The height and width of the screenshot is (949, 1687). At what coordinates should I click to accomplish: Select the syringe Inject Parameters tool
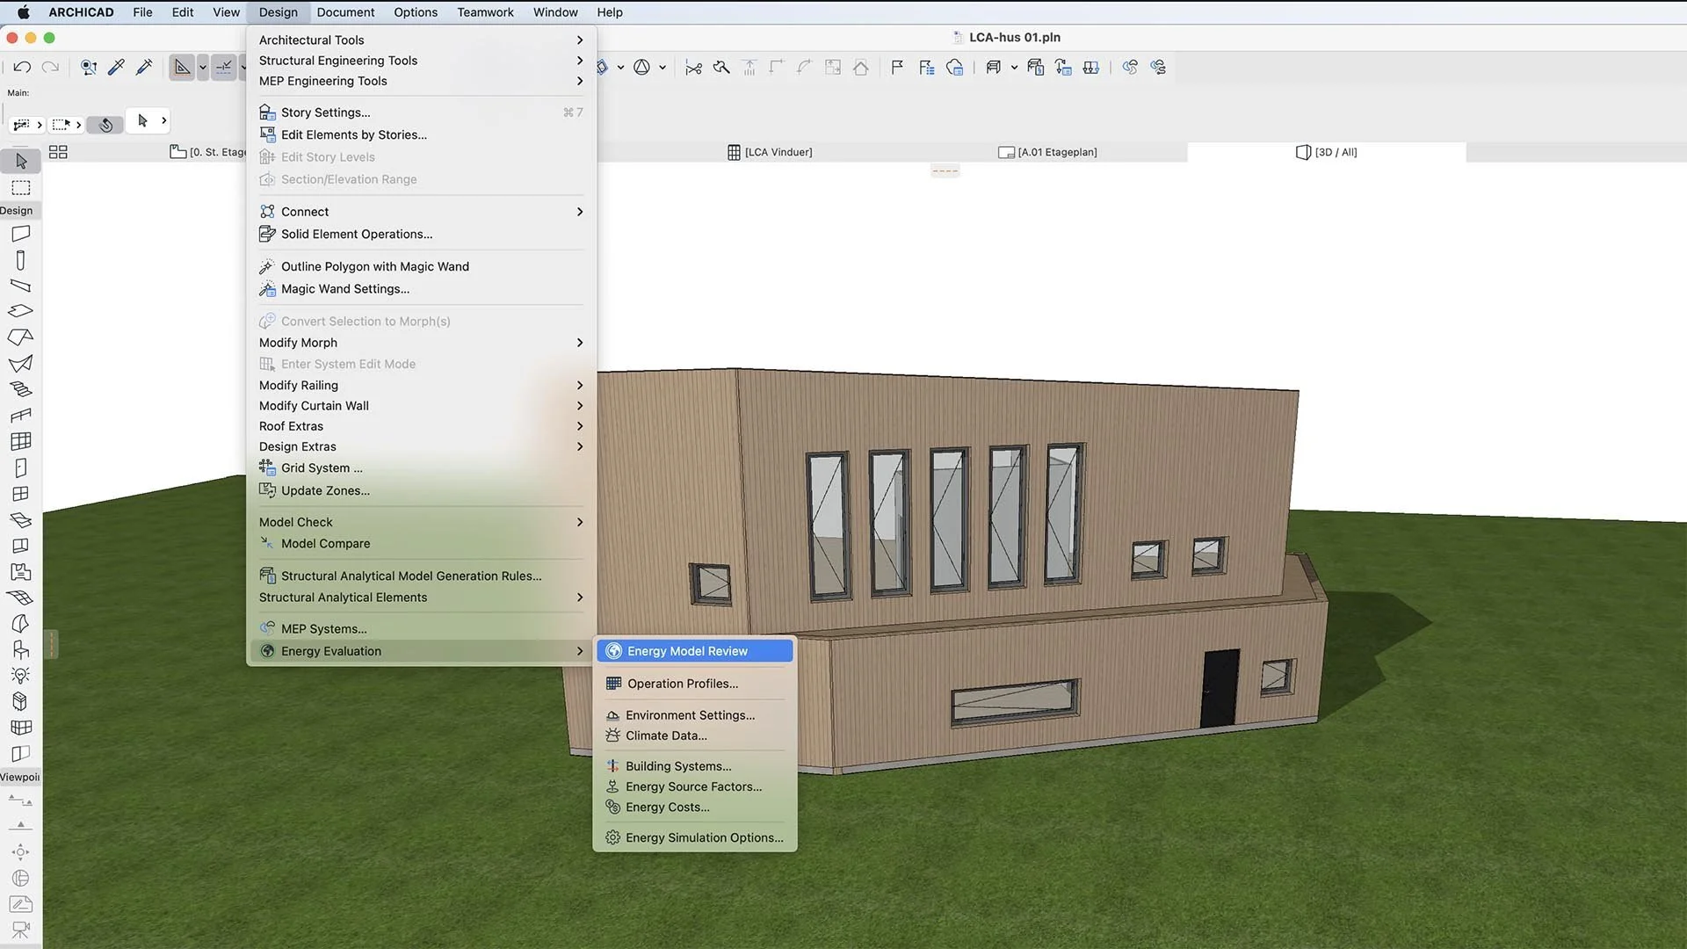(144, 68)
